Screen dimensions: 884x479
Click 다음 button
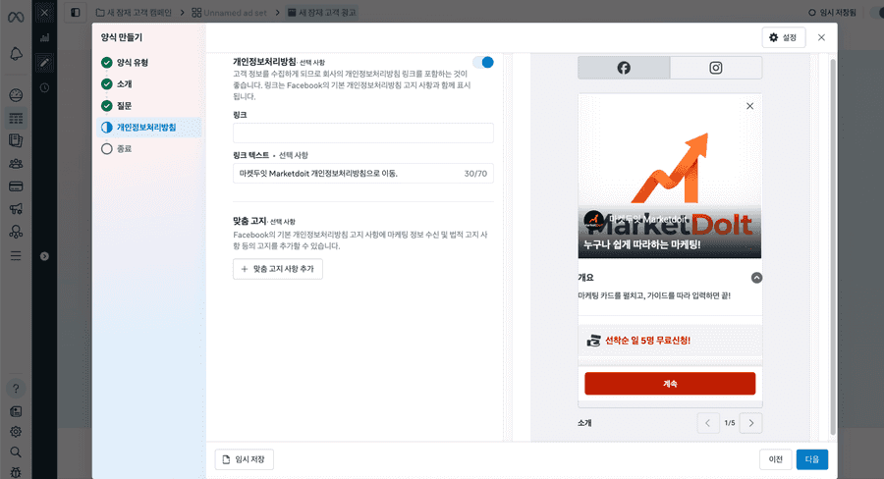pyautogui.click(x=812, y=459)
